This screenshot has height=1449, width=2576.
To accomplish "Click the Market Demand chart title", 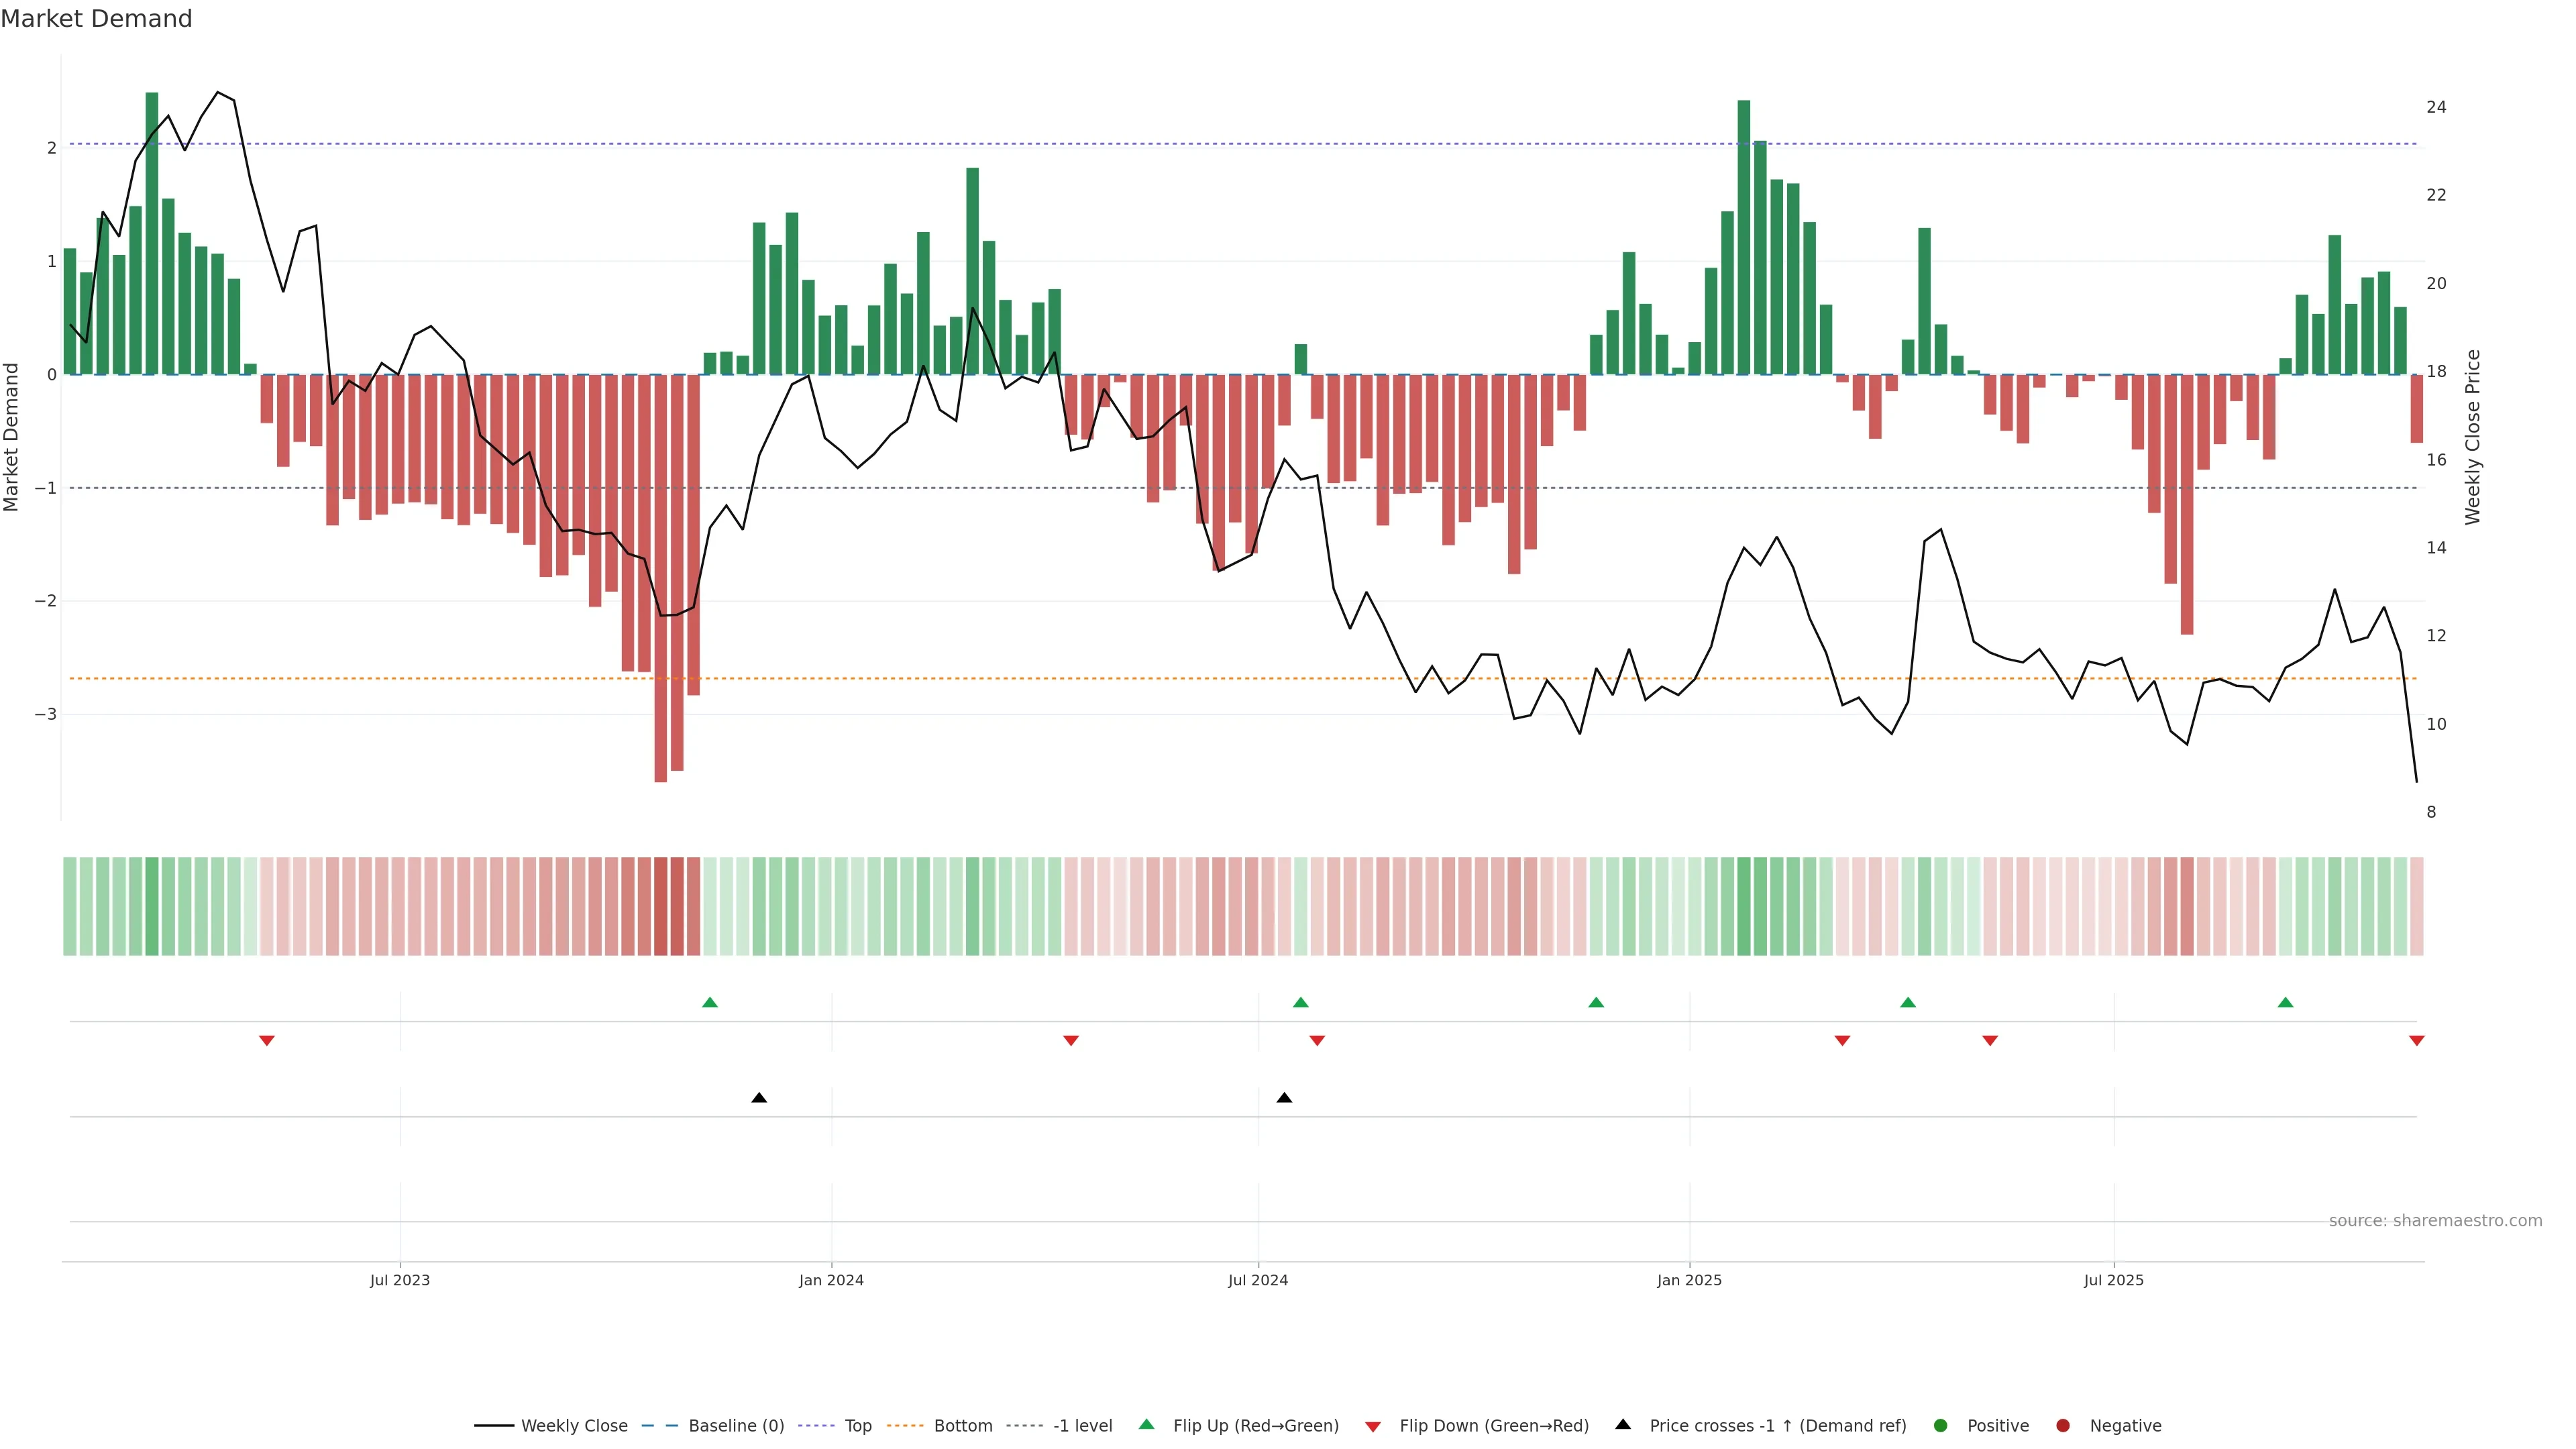I will tap(96, 19).
